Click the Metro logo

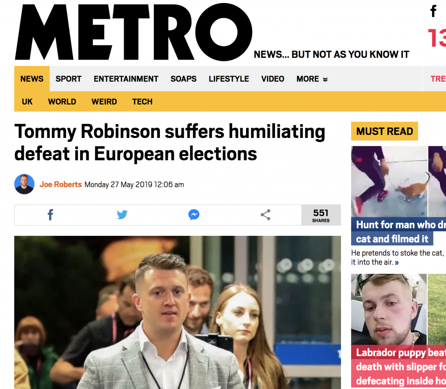(134, 33)
